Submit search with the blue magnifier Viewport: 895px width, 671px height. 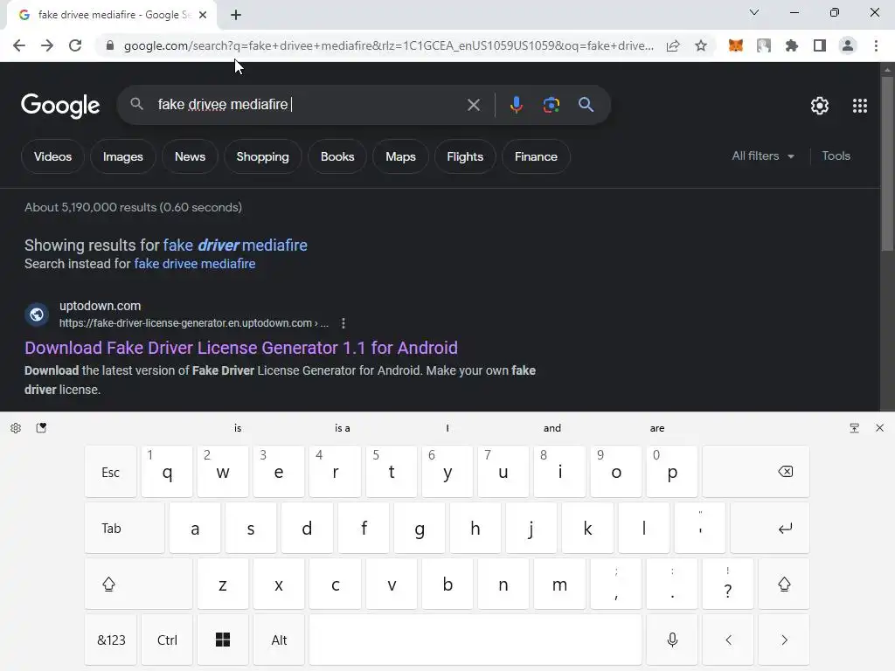point(586,105)
